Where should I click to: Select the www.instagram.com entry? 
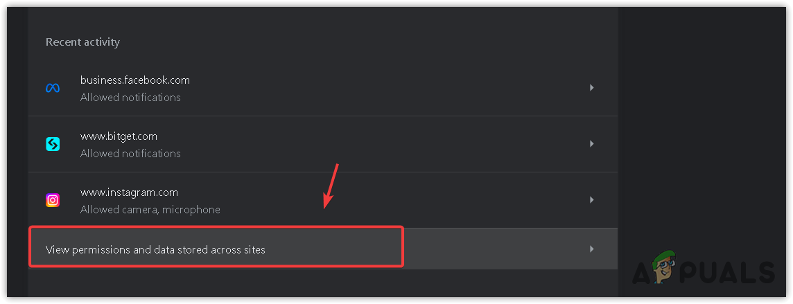coord(129,193)
